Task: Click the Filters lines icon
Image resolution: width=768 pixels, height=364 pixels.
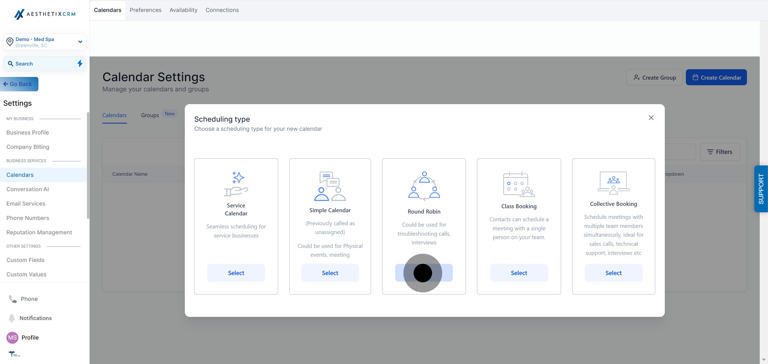Action: pos(710,152)
